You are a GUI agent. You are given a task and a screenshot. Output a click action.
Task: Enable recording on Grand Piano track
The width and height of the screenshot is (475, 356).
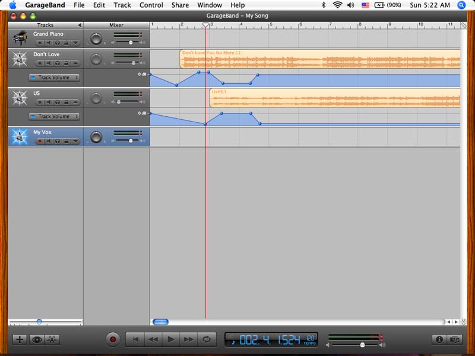40,43
